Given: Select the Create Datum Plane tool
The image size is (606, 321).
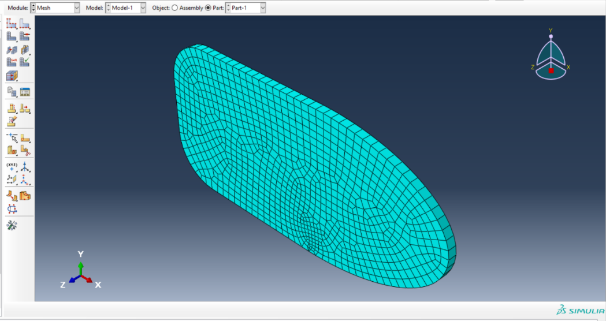Looking at the screenshot, I should (x=12, y=180).
